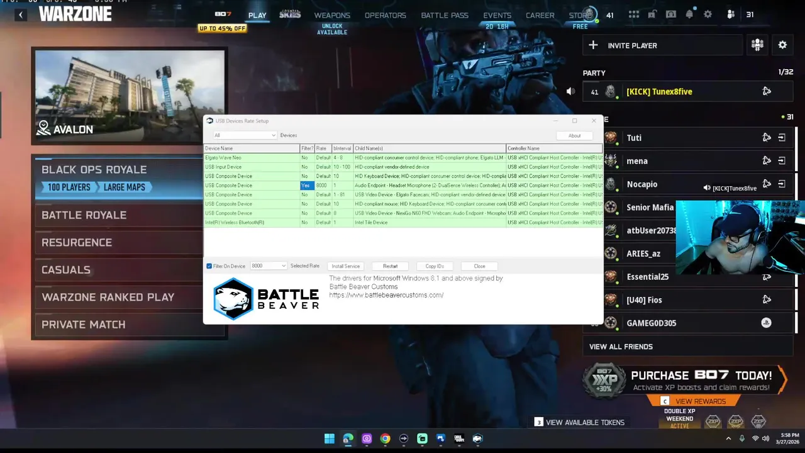Click the plus icon beside Invite Player
The width and height of the screenshot is (805, 453).
[593, 45]
